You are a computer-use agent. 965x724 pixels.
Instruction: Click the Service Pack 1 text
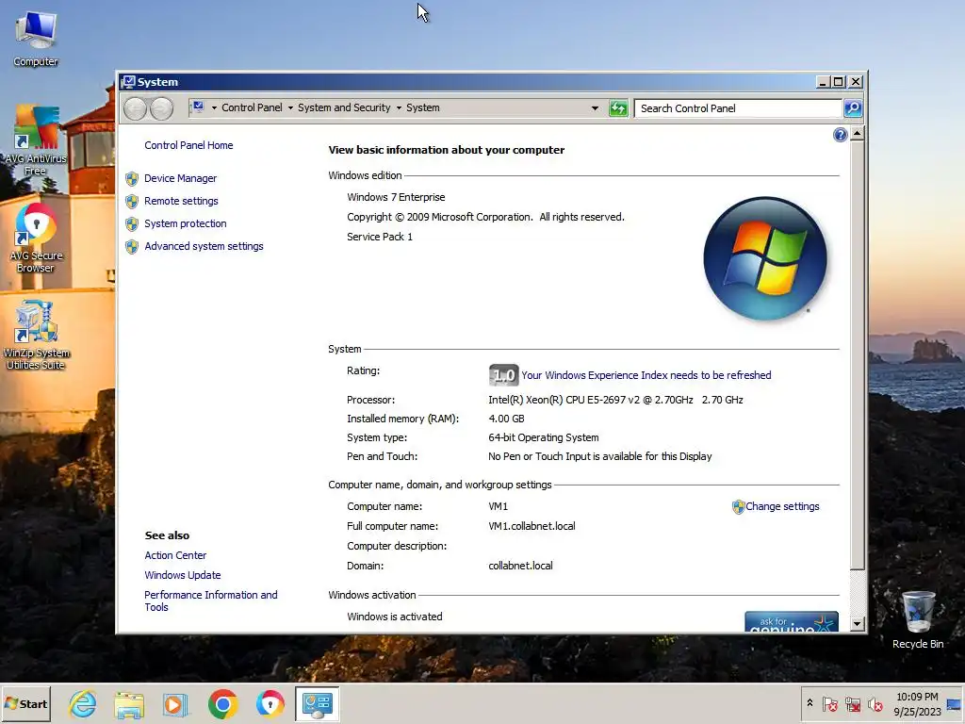(x=380, y=237)
